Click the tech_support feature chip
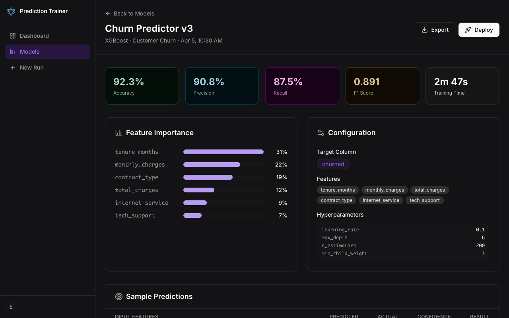Image resolution: width=509 pixels, height=318 pixels. click(425, 200)
